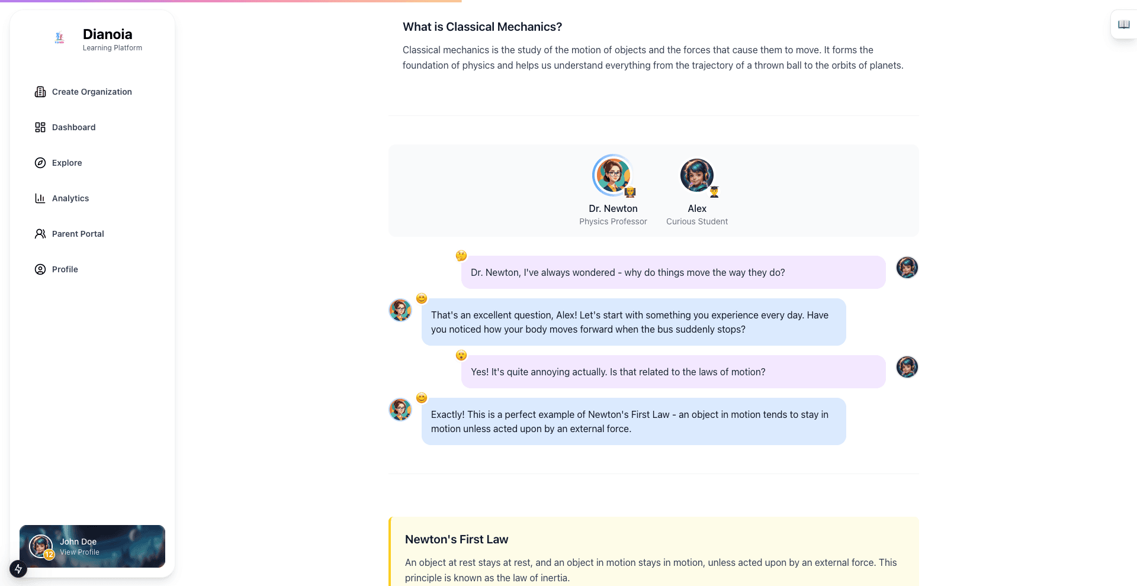Viewport: 1137px width, 586px height.
Task: Click the Create Organization building icon
Action: coord(40,92)
